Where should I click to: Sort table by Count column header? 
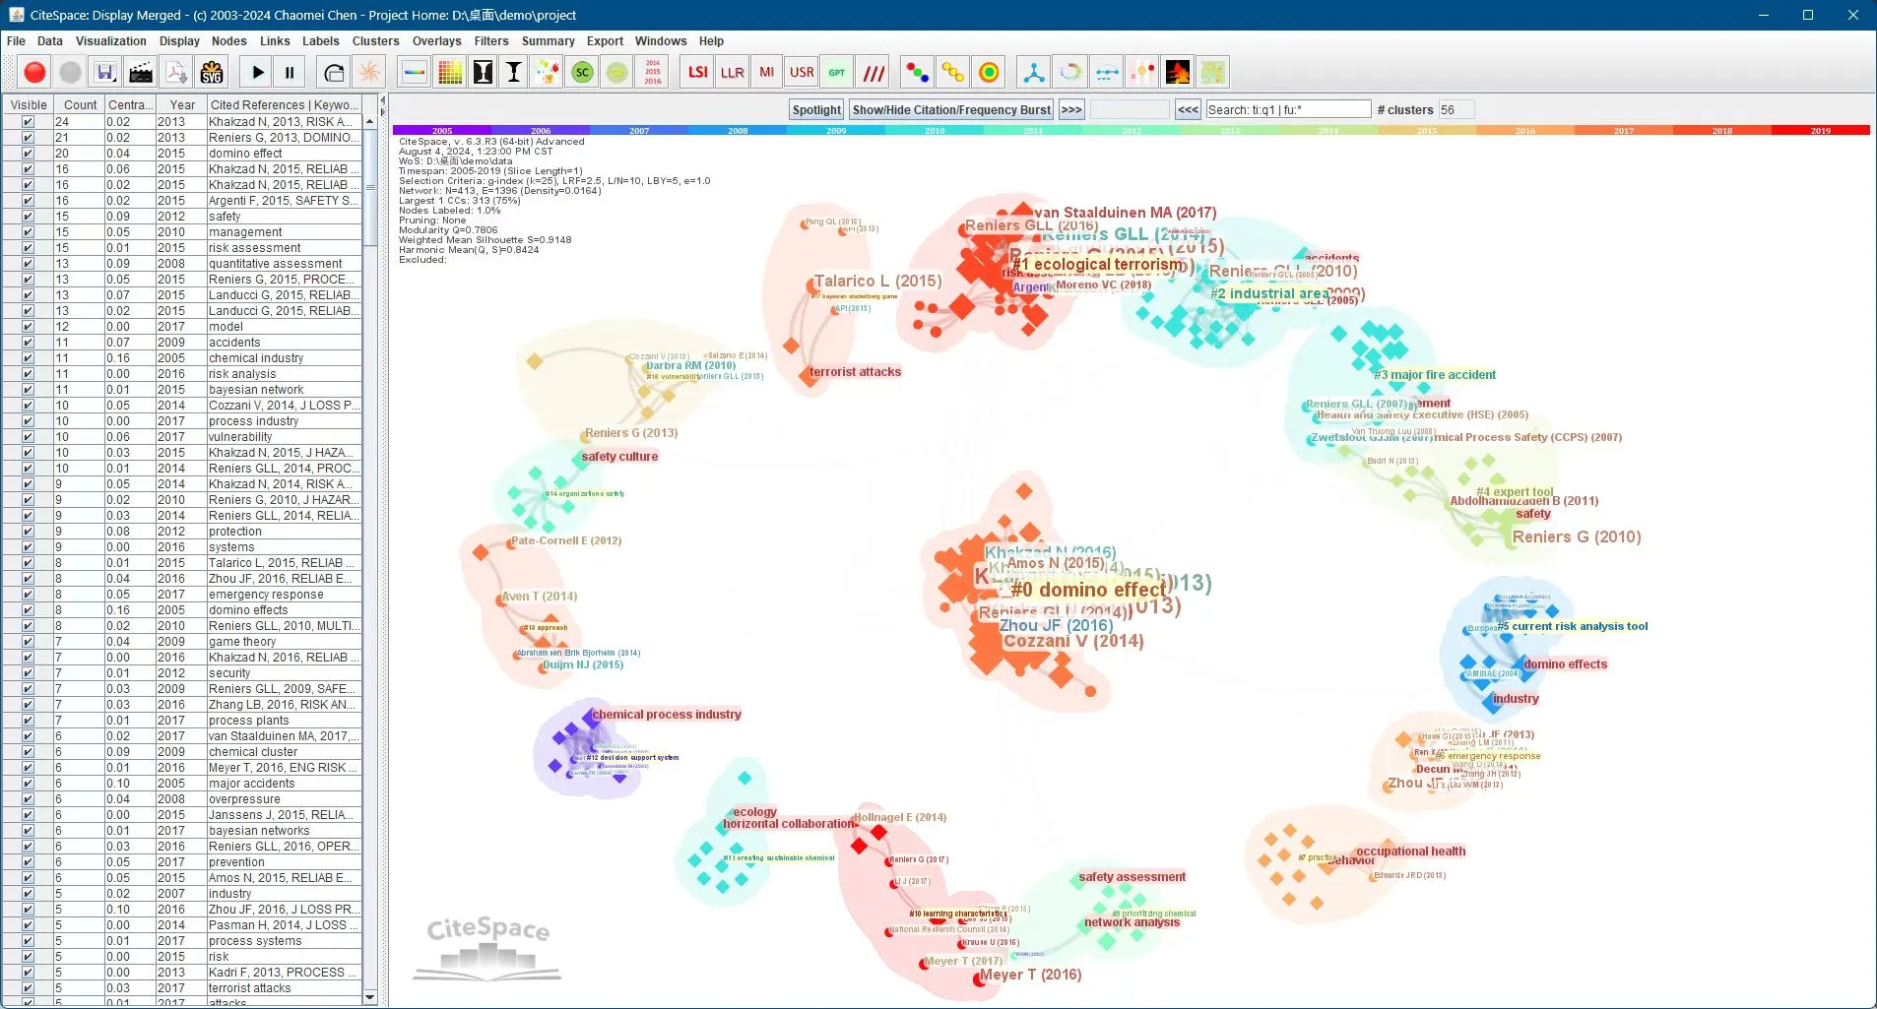pos(79,105)
